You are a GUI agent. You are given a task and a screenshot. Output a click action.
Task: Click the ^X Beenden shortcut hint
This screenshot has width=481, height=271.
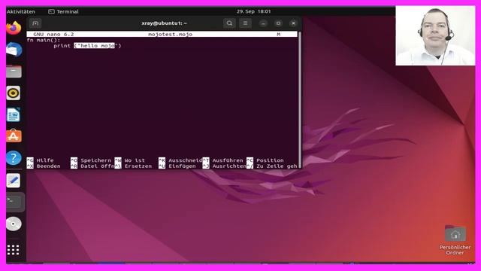44,166
